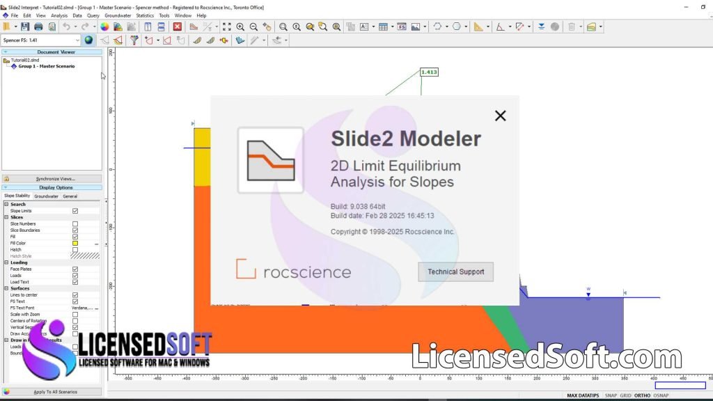Viewport: 713px width, 401px height.
Task: Open FS Text Font ellipsis button
Action: point(96,308)
